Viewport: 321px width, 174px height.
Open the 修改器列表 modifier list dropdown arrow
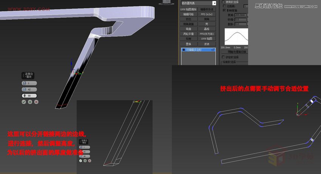tap(214, 3)
